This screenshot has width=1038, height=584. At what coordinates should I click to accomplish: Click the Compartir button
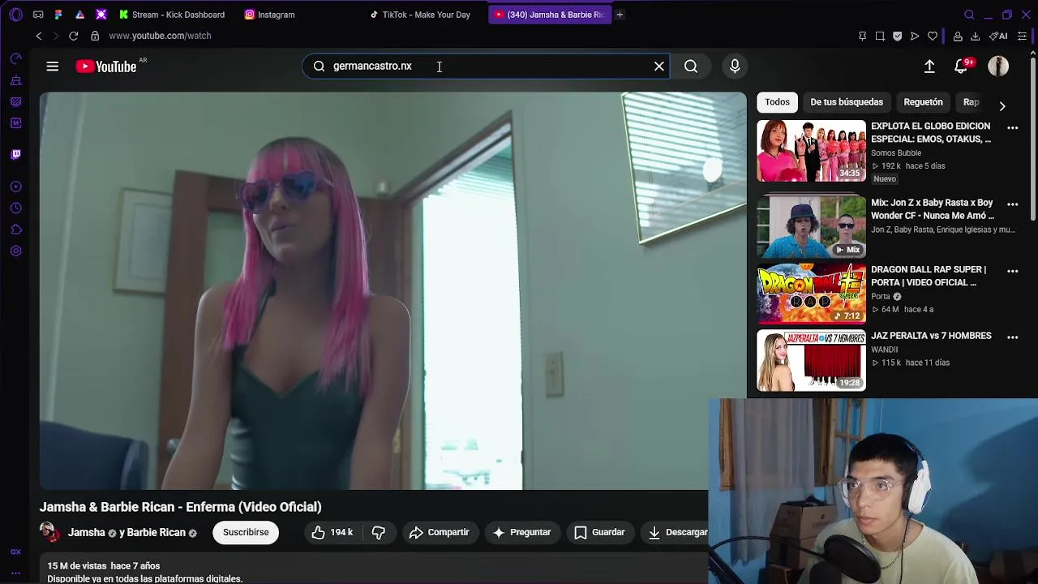click(x=440, y=532)
